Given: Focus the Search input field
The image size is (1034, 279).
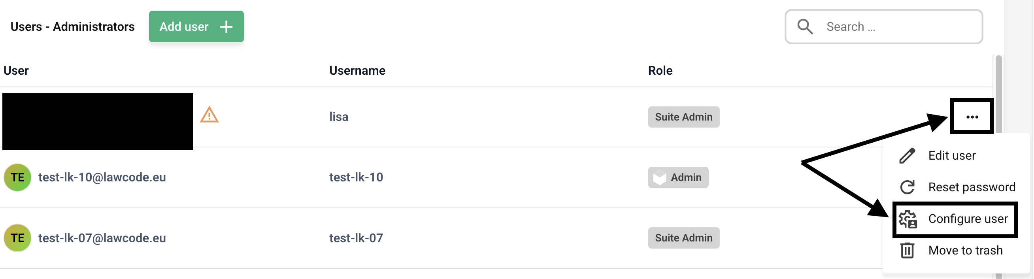Looking at the screenshot, I should [899, 27].
